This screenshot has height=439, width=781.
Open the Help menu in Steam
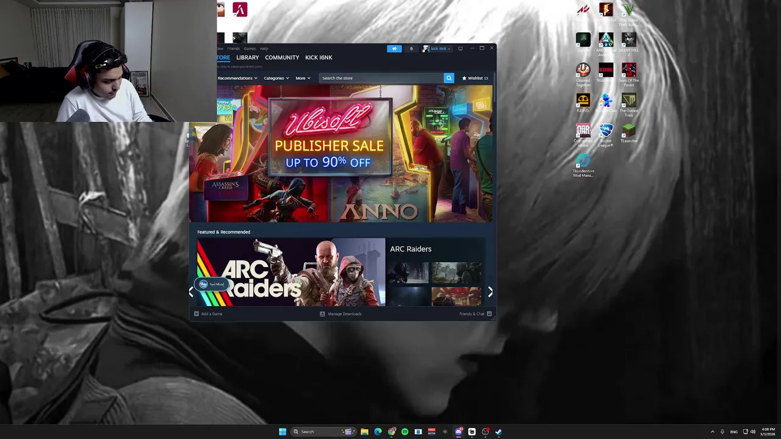click(x=264, y=49)
